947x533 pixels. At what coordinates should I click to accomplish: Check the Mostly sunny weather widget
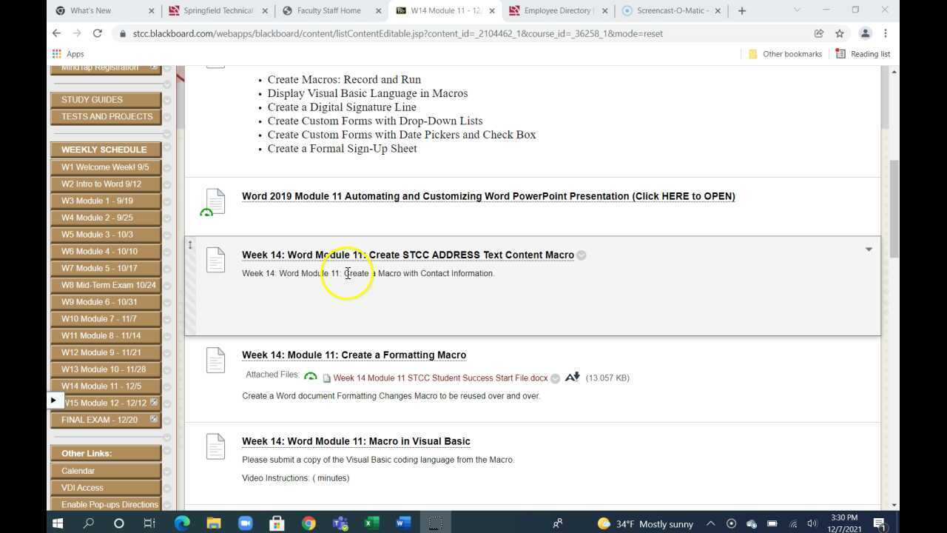click(642, 523)
